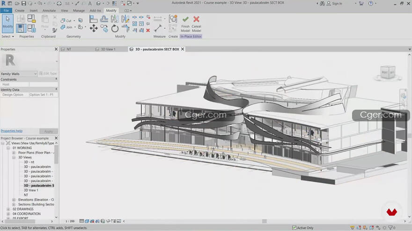
Task: Click the red Delete tool in Modify panel
Action: (148, 30)
